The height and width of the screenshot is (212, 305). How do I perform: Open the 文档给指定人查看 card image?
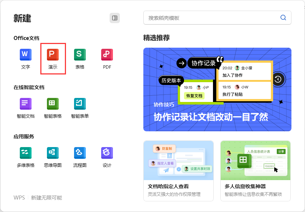[179, 160]
